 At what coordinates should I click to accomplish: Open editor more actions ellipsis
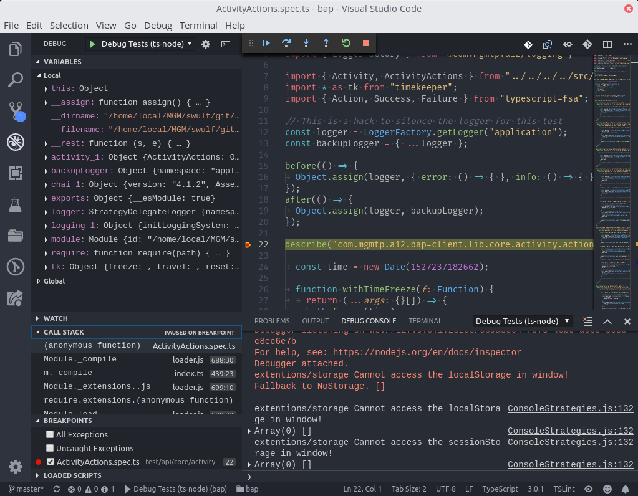pos(627,44)
